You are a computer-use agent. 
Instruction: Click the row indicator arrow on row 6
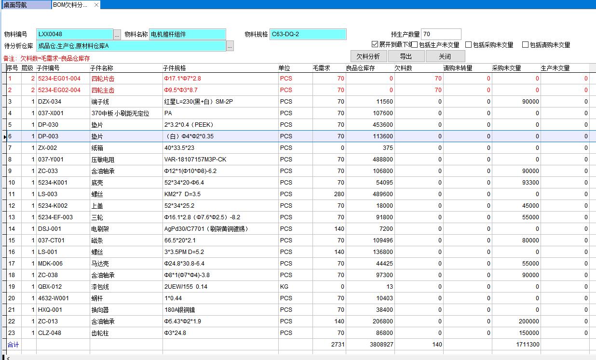click(5, 136)
